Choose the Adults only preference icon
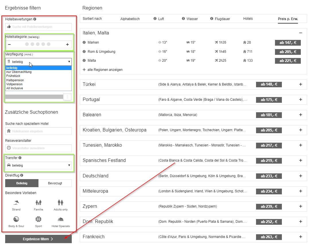 [x=61, y=203]
